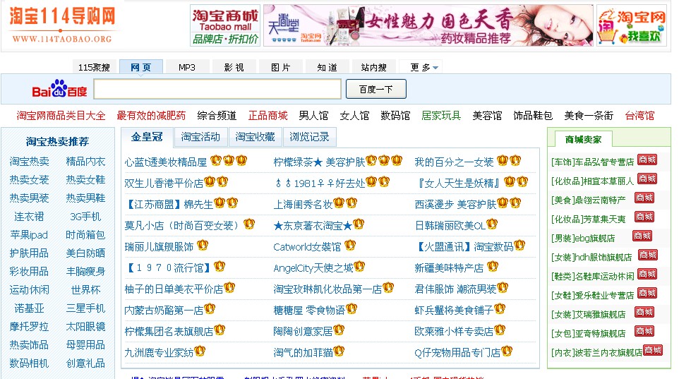679x379 pixels.
Task: Click 商城 badge beside 名鞋库运动休闲
Action: 647,274
